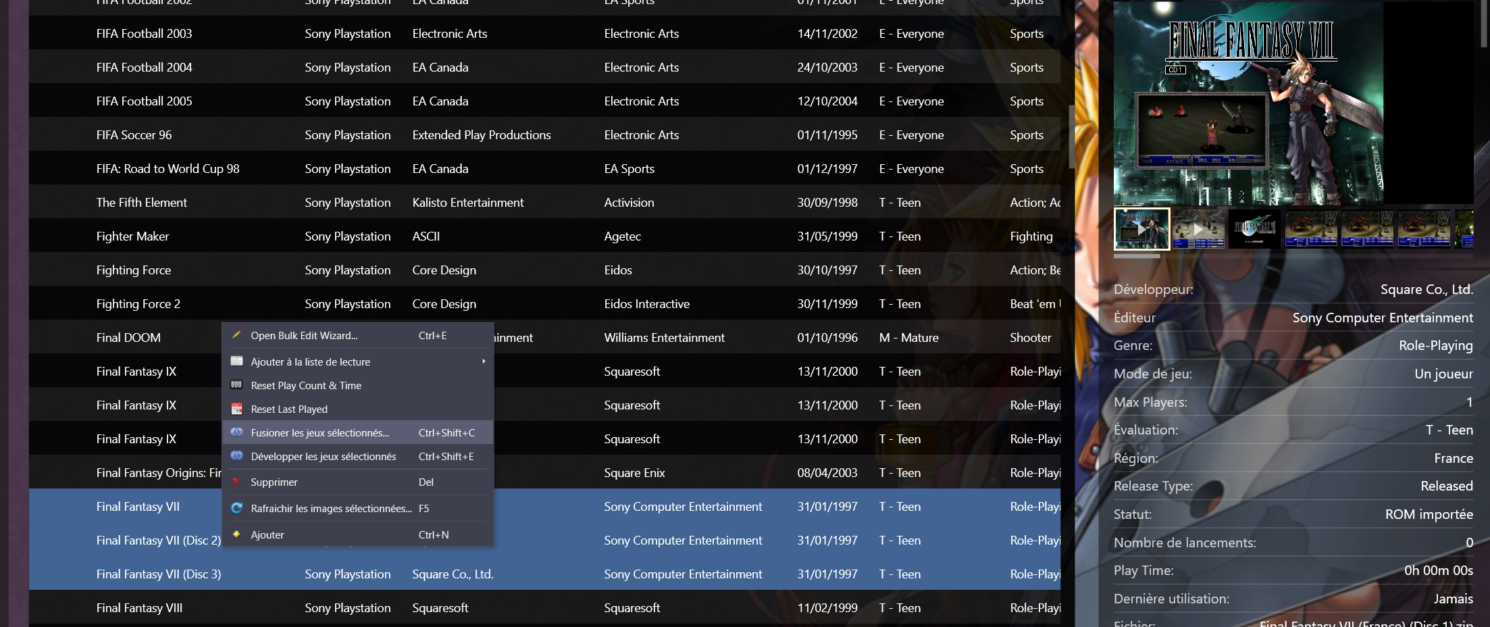Screen dimensions: 1490x627
Task: Click the playlist icon beside Ajouter à la liste de lecture
Action: [236, 361]
